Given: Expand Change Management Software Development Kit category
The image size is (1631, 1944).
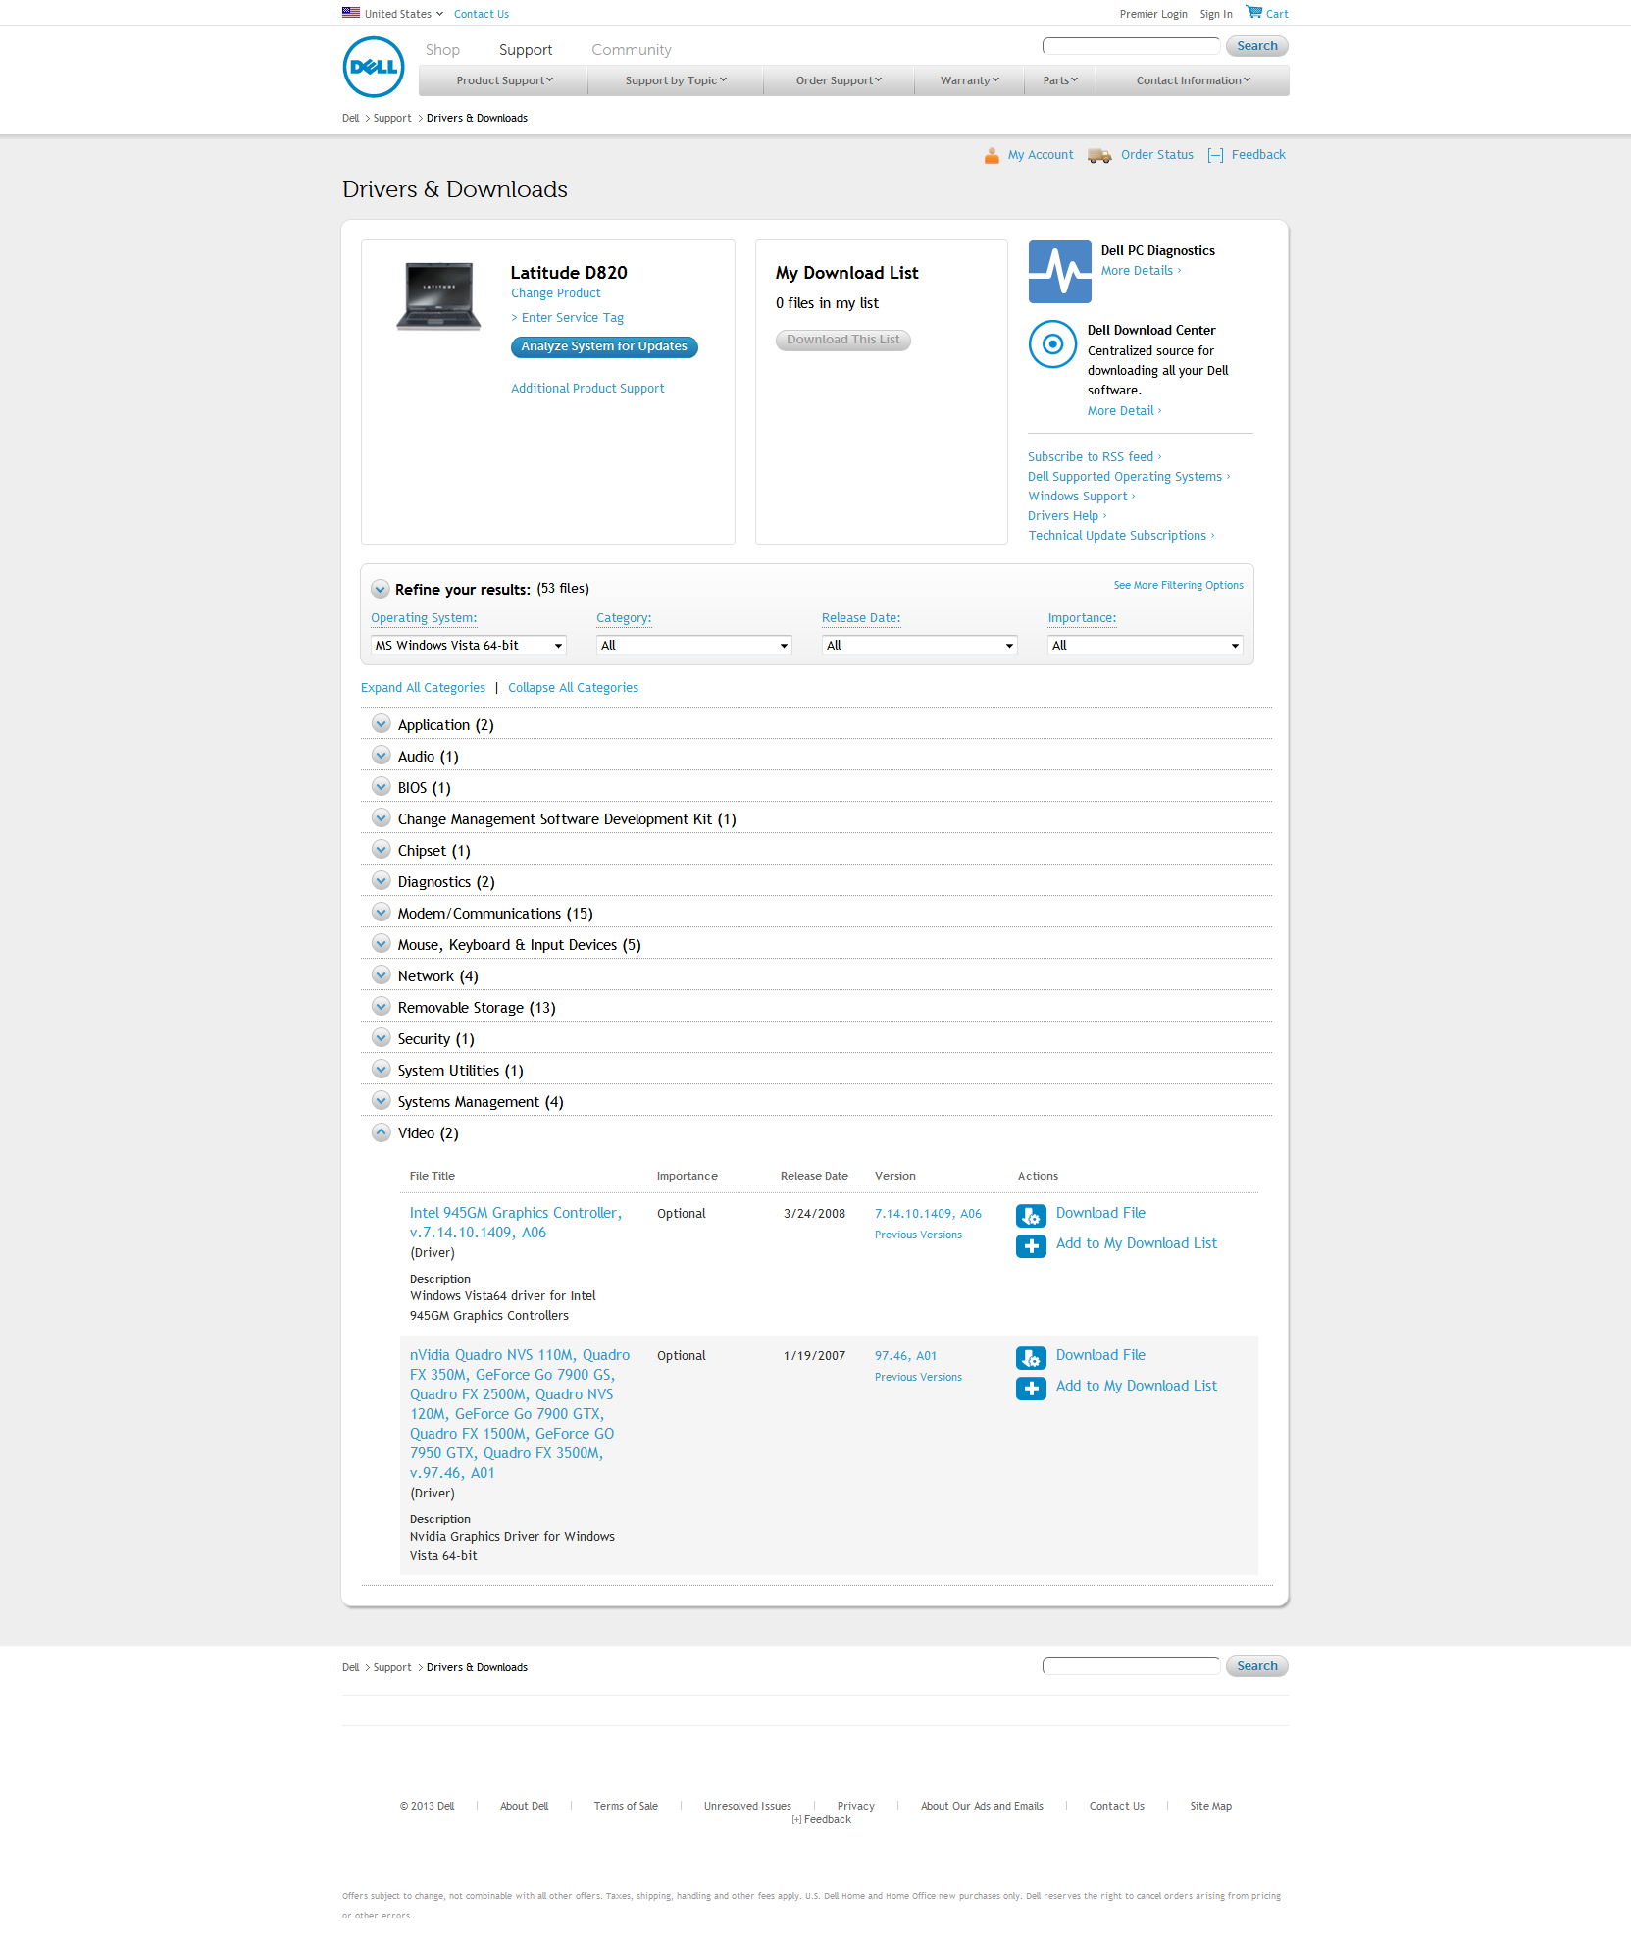Looking at the screenshot, I should (x=382, y=818).
